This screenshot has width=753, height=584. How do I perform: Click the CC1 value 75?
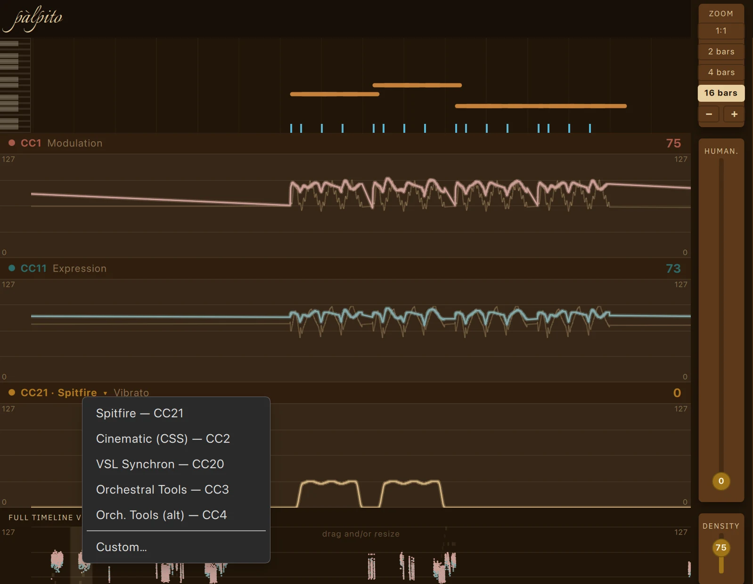673,143
